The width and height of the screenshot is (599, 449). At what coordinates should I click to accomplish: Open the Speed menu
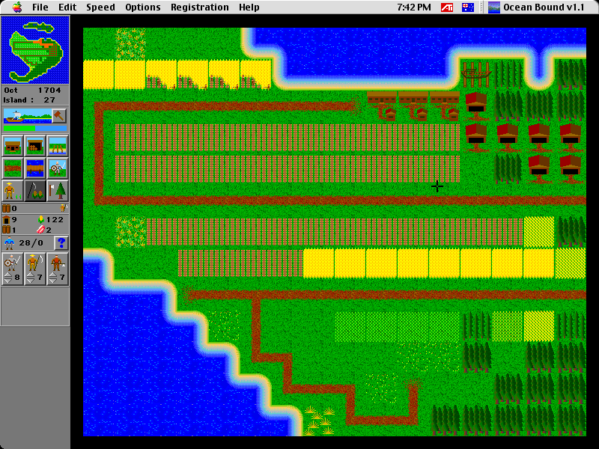[100, 7]
